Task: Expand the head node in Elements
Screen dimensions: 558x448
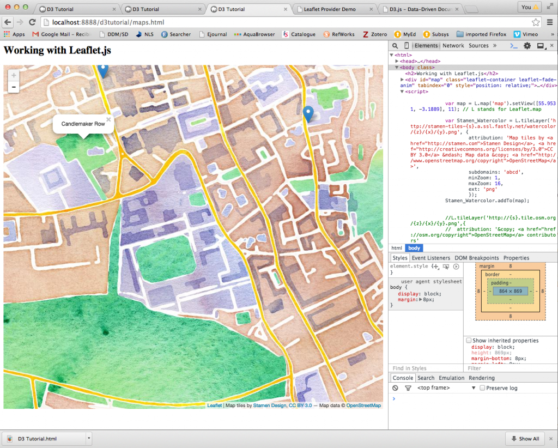Action: (x=397, y=61)
